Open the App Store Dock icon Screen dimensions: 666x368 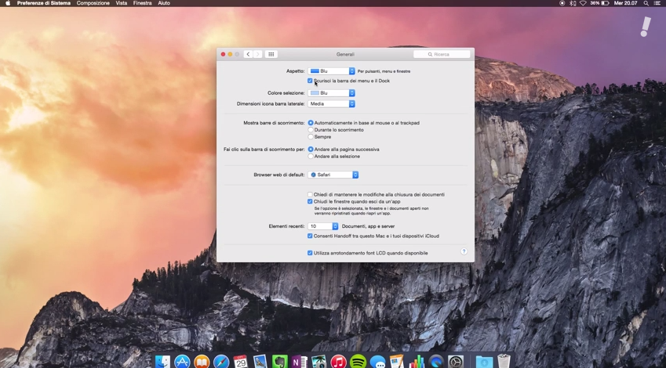[x=183, y=362]
